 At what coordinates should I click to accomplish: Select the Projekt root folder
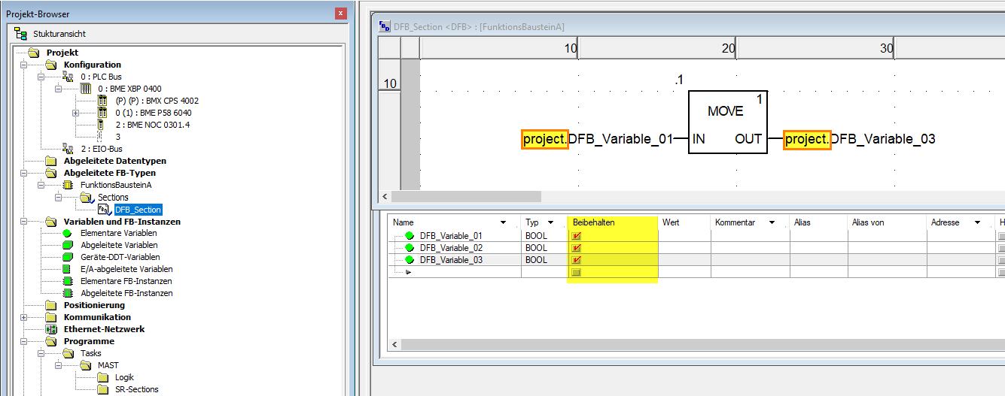click(x=34, y=53)
